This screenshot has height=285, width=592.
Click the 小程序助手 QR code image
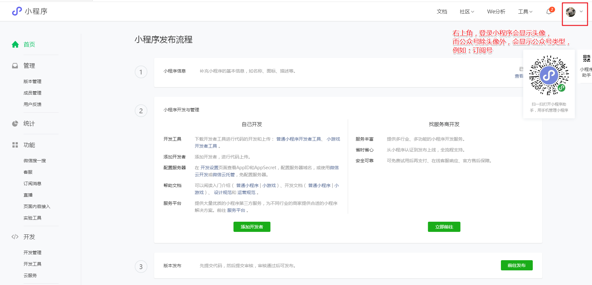(x=549, y=76)
